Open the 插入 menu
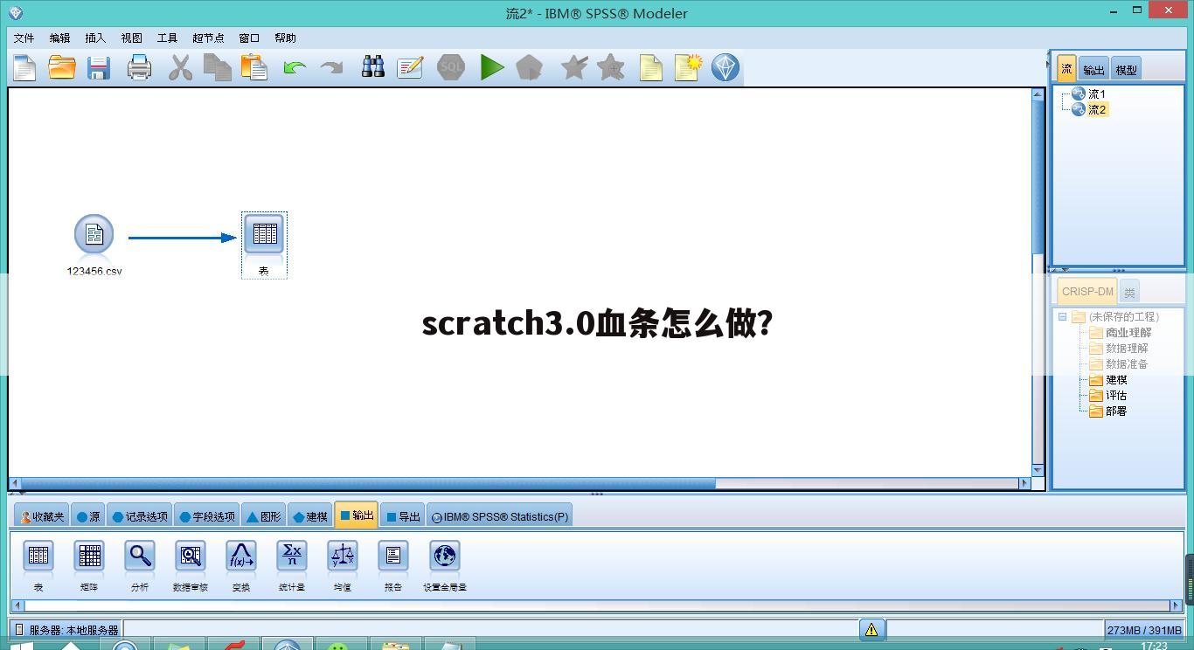This screenshot has height=650, width=1194. 95,38
